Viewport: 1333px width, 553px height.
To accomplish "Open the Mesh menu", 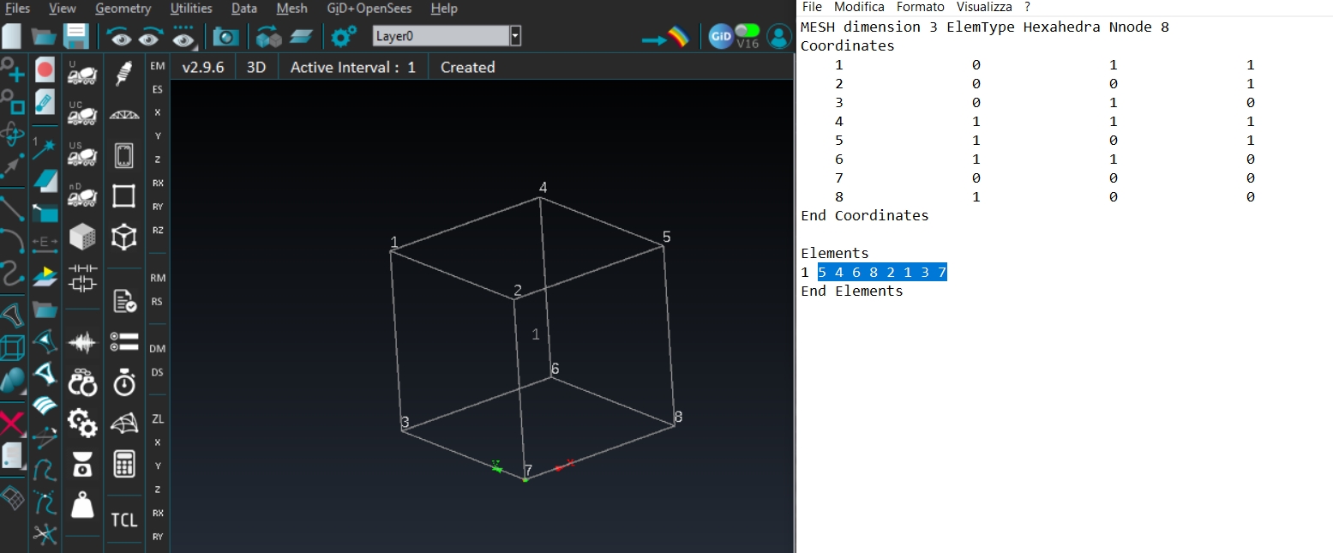I will click(x=292, y=9).
